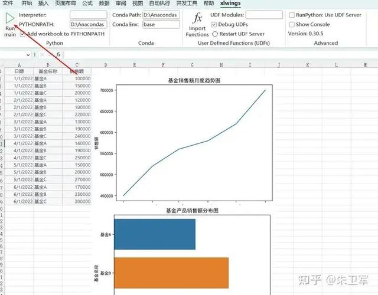Switch to the 插入 ribbon tab

(x=43, y=3)
